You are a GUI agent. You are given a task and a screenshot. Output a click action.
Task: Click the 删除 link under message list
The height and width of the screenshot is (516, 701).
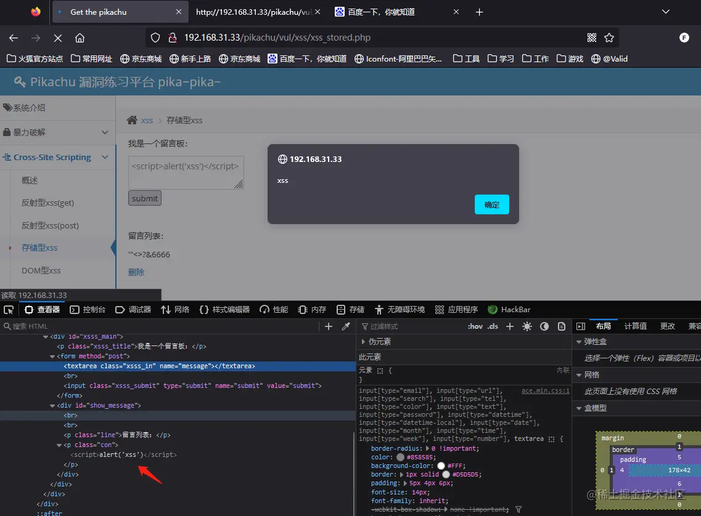click(136, 272)
